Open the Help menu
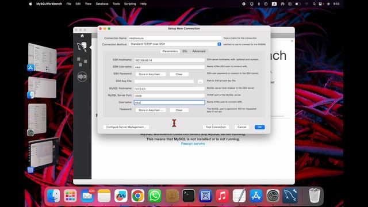 click(x=143, y=4)
